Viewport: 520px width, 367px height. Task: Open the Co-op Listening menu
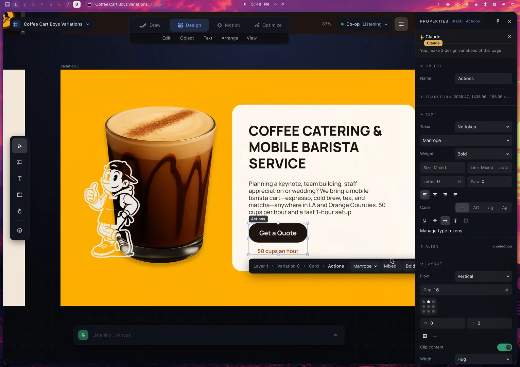(x=364, y=24)
